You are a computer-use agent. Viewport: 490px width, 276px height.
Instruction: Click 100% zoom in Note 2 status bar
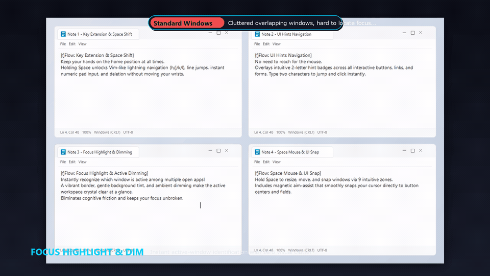281,132
